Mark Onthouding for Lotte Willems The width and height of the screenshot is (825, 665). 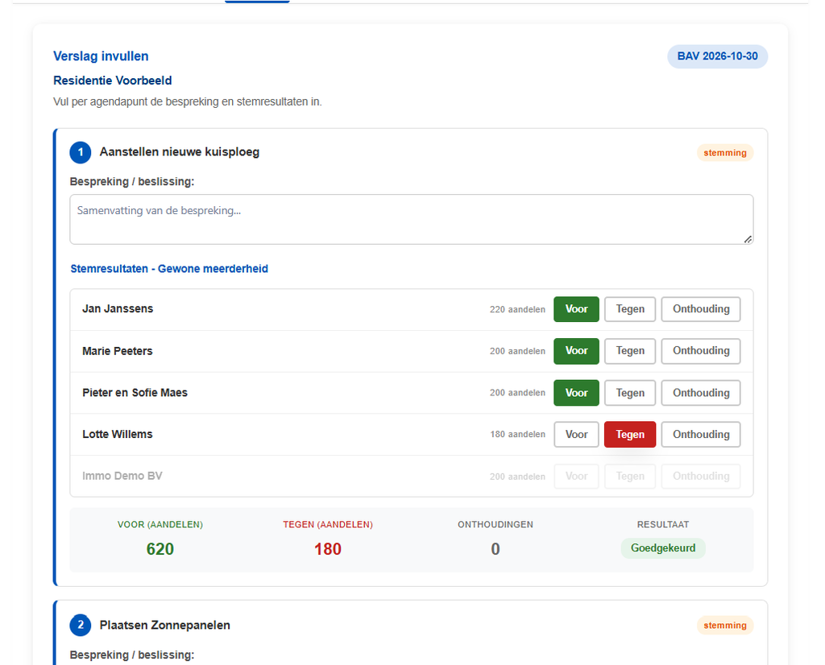701,434
